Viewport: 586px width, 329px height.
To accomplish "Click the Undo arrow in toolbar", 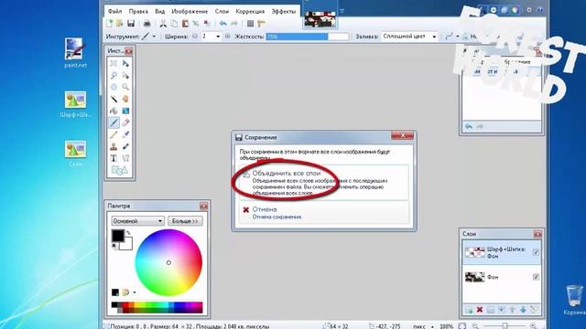I will click(x=223, y=24).
